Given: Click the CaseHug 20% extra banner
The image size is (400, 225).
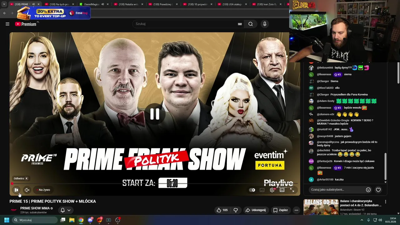Looking at the screenshot, I should tap(54, 13).
